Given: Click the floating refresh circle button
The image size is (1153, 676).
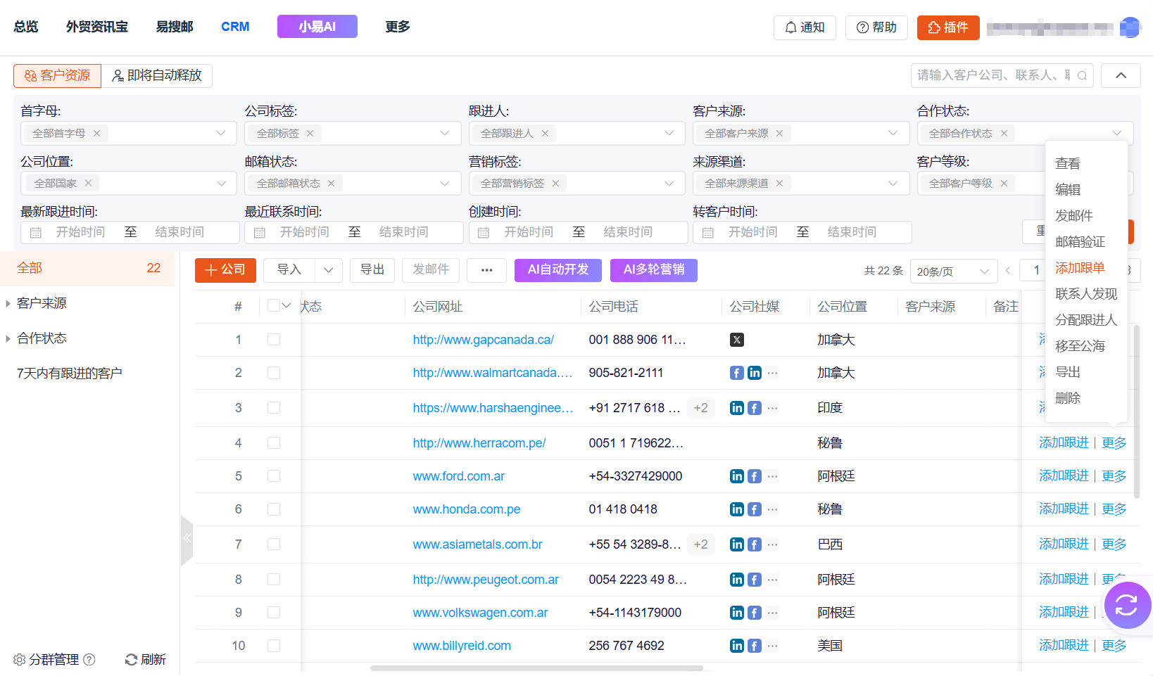Looking at the screenshot, I should click(1127, 605).
